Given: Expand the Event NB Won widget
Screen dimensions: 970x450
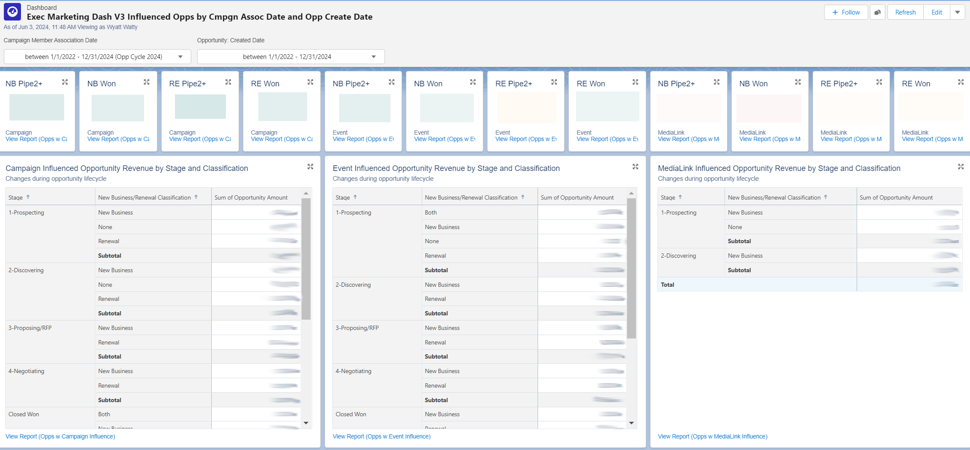Looking at the screenshot, I should [473, 82].
